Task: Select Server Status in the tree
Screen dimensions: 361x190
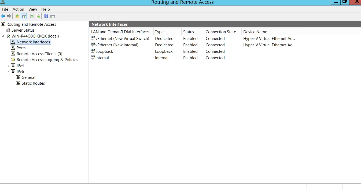Action: (x=23, y=30)
